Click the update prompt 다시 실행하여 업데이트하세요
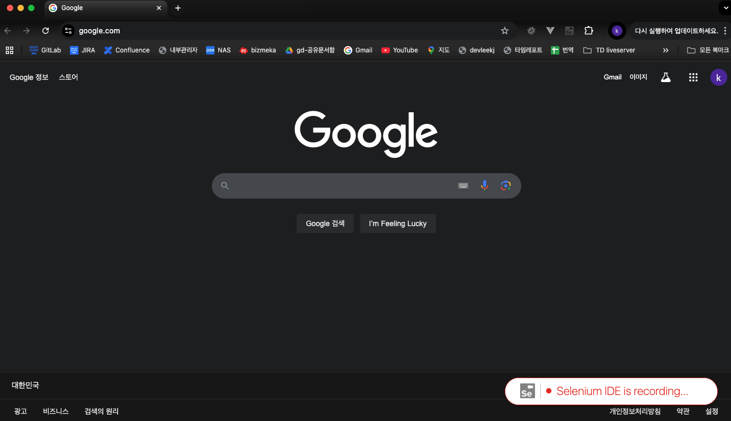 pyautogui.click(x=676, y=31)
